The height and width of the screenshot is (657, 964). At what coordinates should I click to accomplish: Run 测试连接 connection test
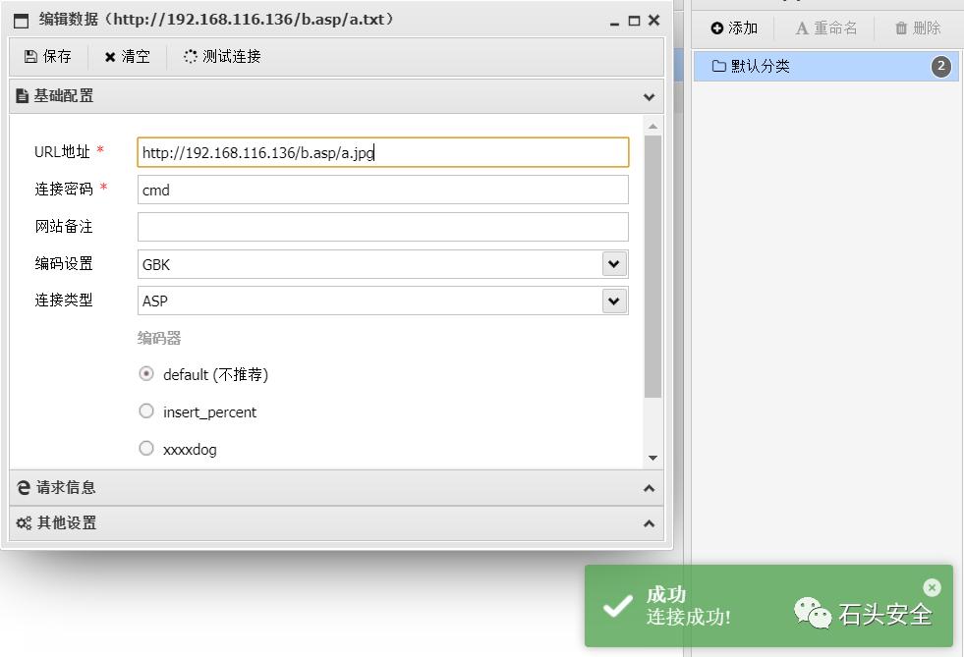click(x=222, y=57)
